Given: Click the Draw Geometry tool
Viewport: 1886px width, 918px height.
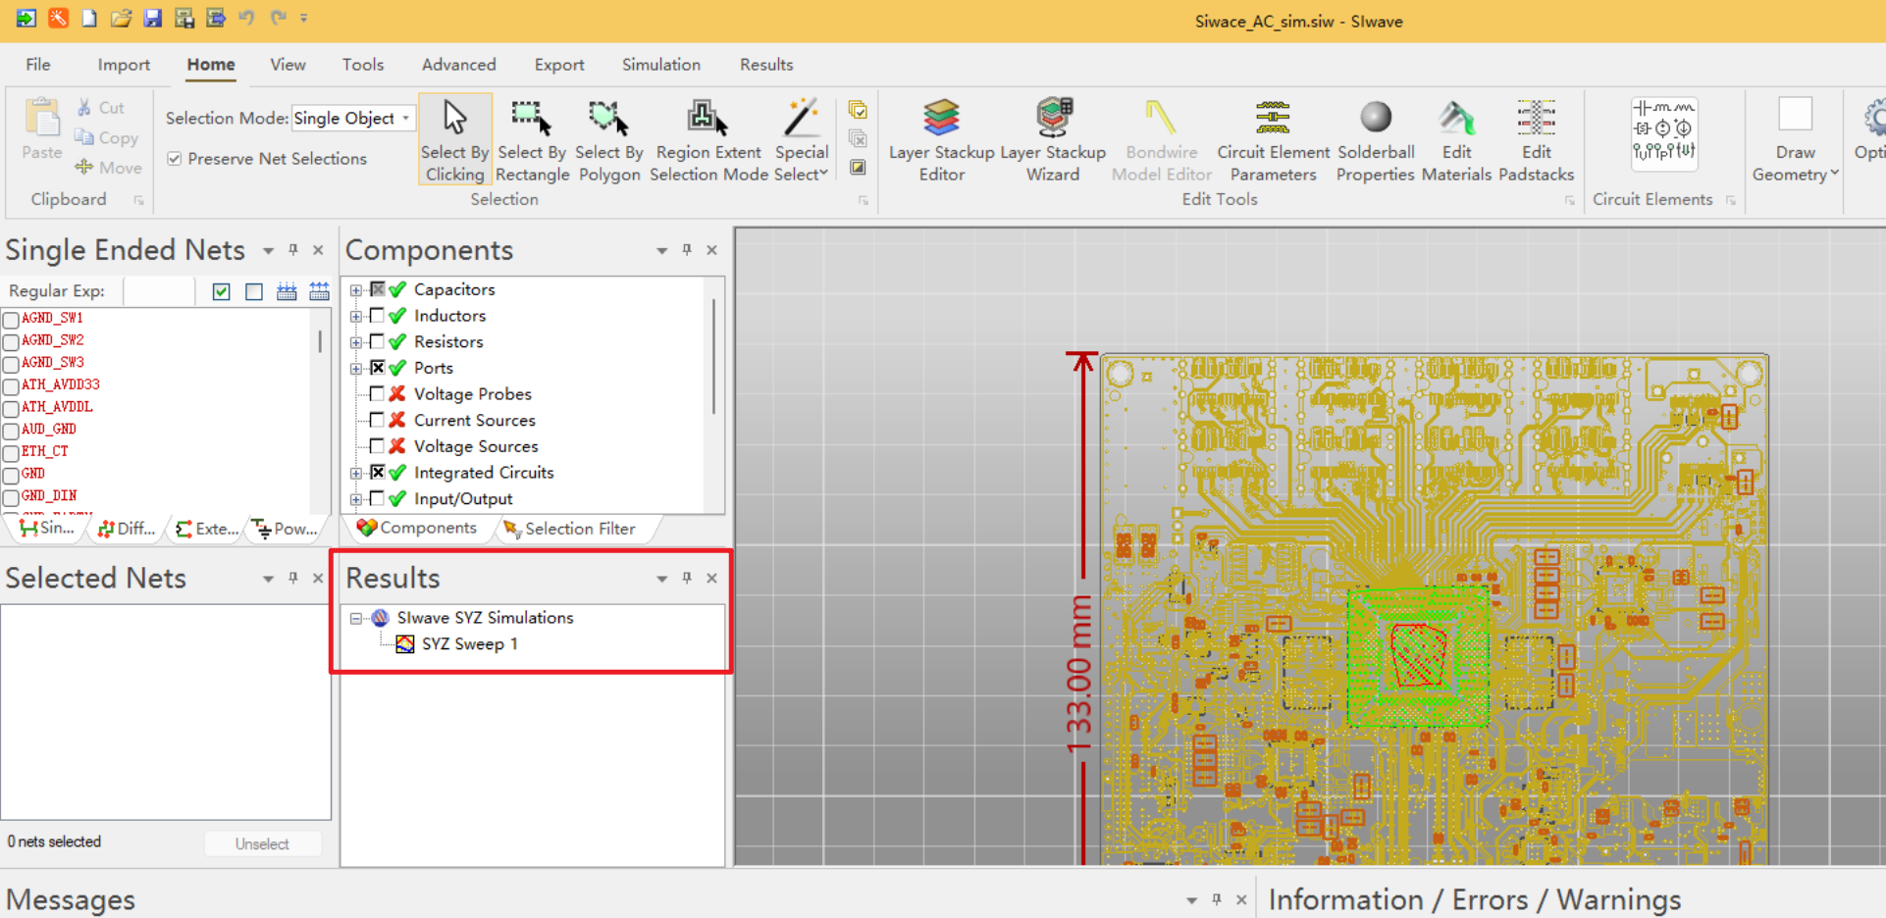Looking at the screenshot, I should click(x=1795, y=139).
